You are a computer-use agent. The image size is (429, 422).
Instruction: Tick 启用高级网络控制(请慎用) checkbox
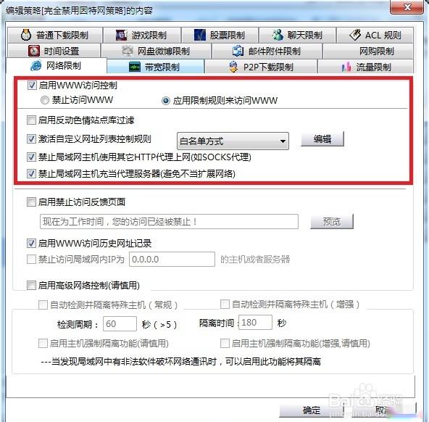[31, 286]
